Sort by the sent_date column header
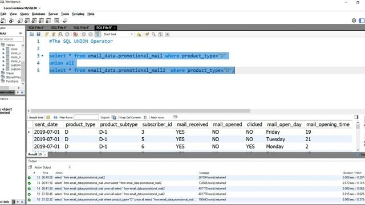 46,125
